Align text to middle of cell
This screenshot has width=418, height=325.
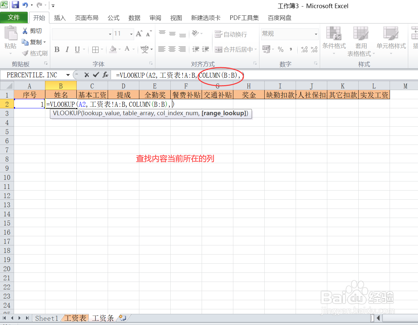[x=172, y=33]
